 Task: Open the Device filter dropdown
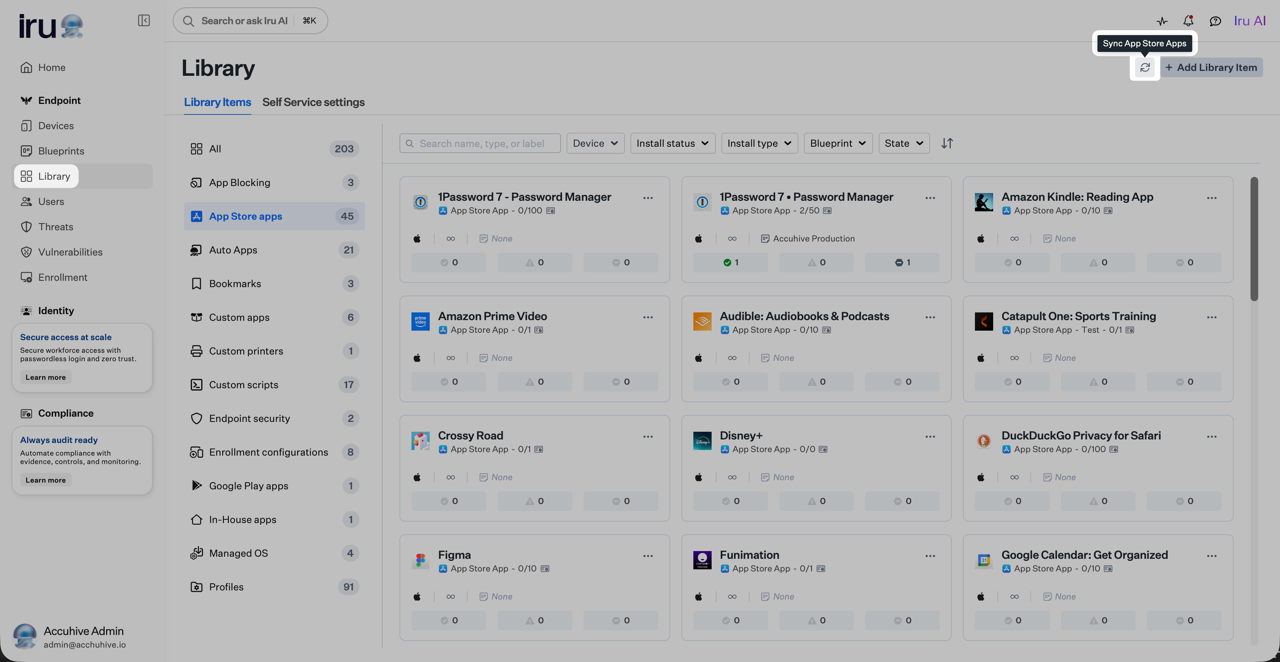click(x=595, y=143)
